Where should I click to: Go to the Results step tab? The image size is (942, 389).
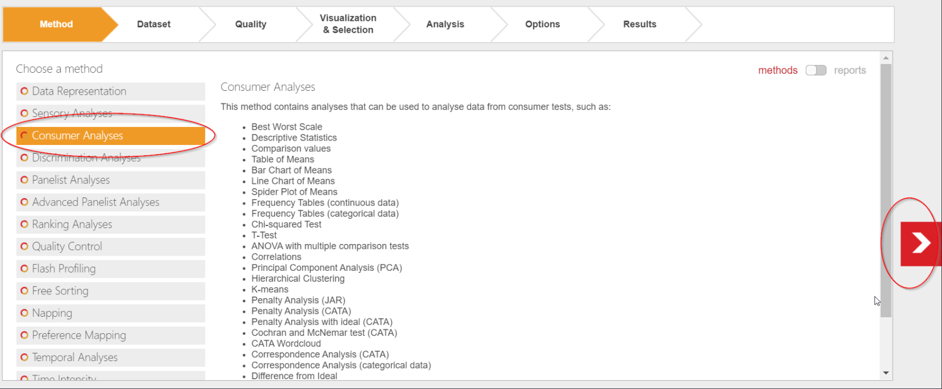639,24
